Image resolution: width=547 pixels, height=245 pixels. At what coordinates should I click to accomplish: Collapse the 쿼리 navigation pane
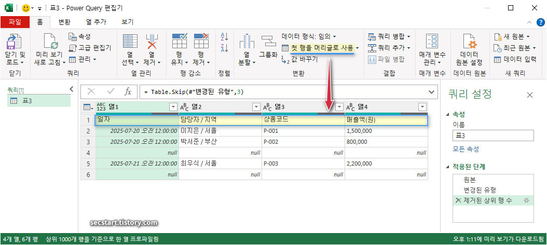[72, 89]
